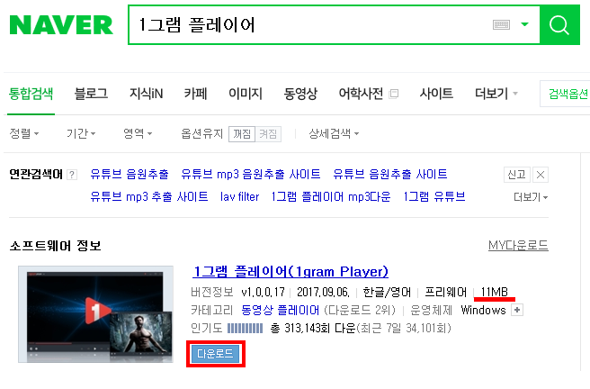
Task: Click inside the search input field
Action: (312, 25)
